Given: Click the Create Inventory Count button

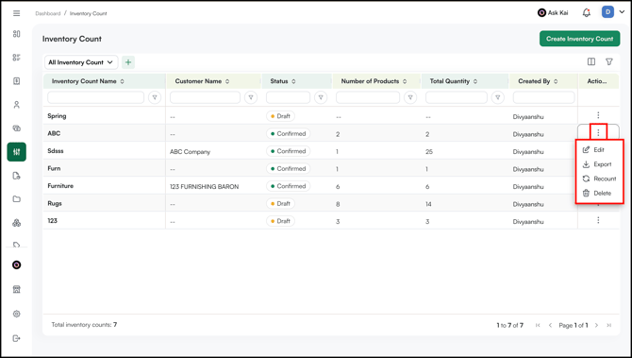Looking at the screenshot, I should click(579, 39).
